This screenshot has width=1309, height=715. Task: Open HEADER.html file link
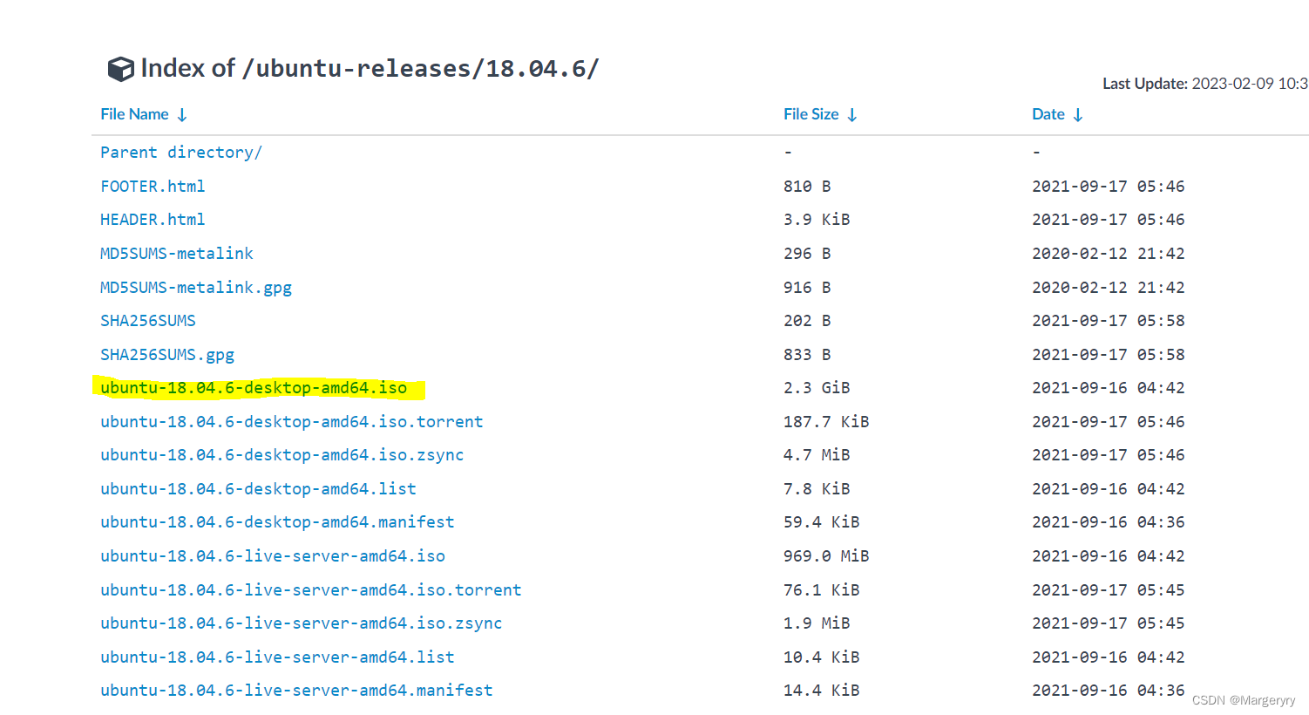(x=153, y=220)
